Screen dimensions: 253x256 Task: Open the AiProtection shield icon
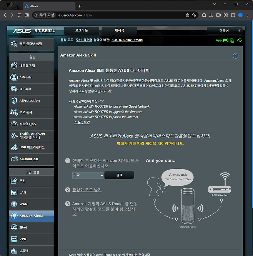point(14,101)
